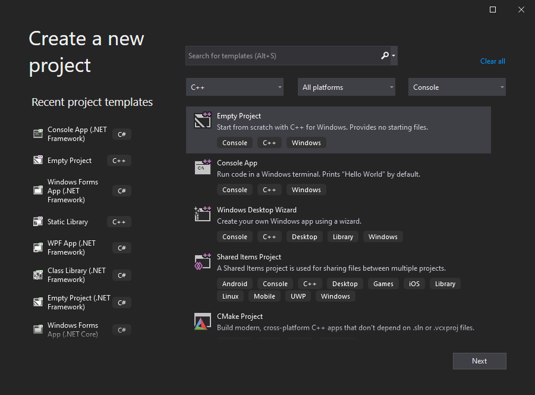Click the recent Windows Forms App (.NET Core) icon
535x395 pixels.
tap(38, 330)
